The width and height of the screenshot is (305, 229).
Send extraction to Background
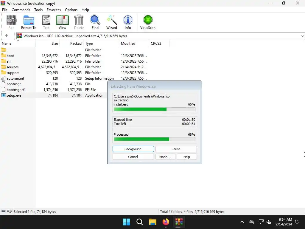pos(133,149)
